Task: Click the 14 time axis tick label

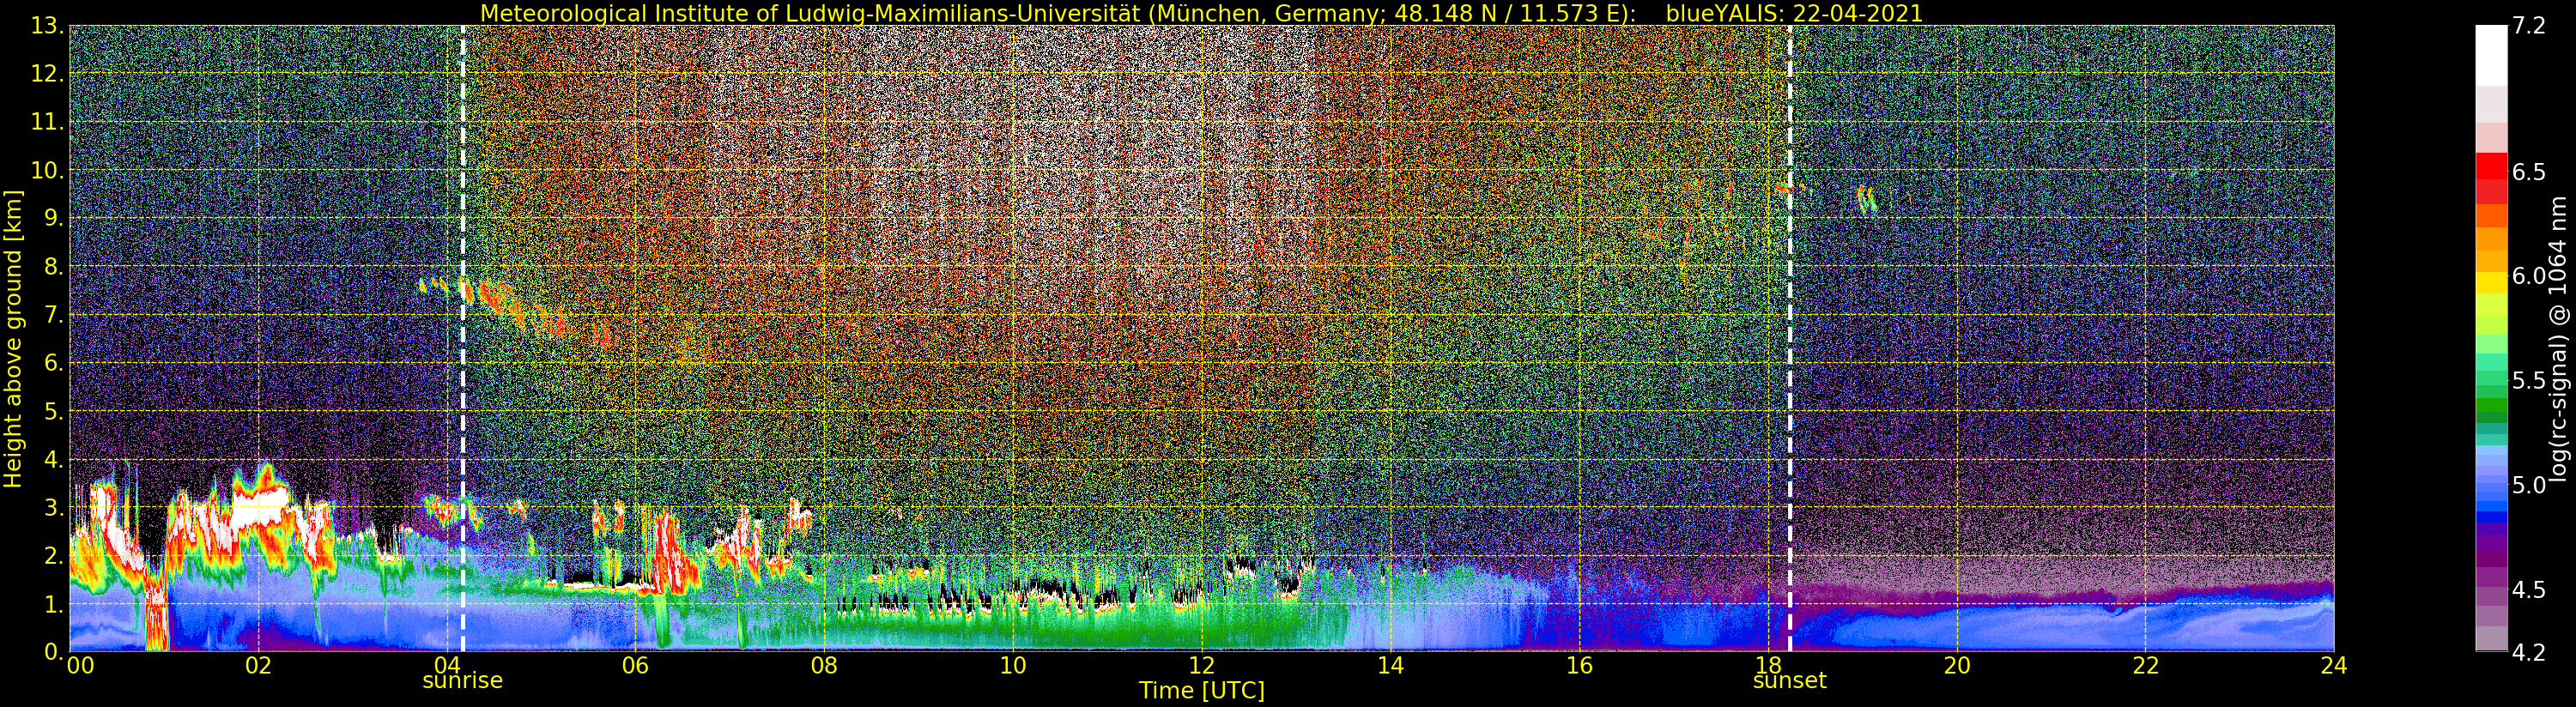Action: tap(1390, 666)
